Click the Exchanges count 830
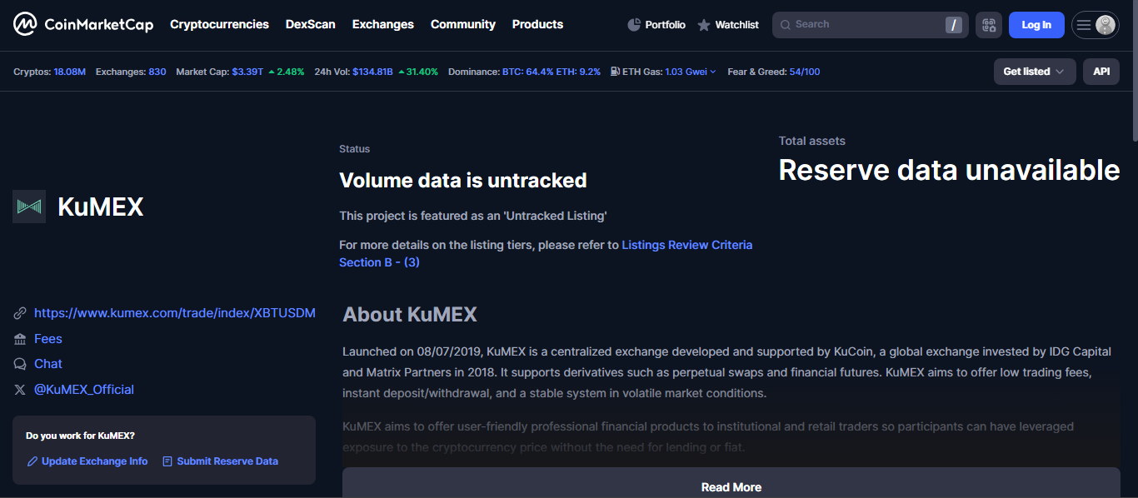This screenshot has height=498, width=1138. pos(157,72)
